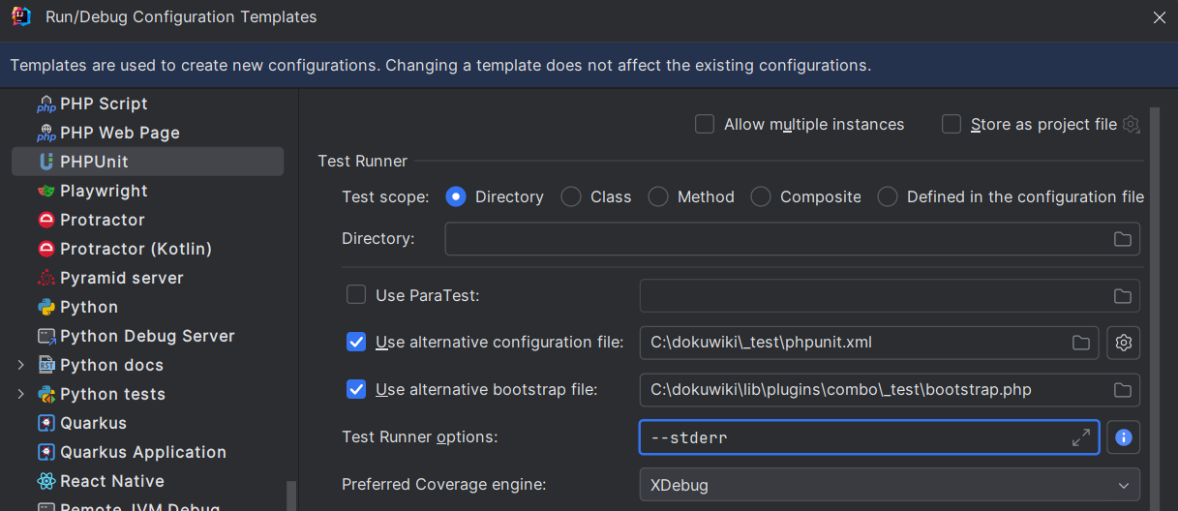The height and width of the screenshot is (511, 1178).
Task: Click folder icon in bootstrap file field
Action: 1122,390
